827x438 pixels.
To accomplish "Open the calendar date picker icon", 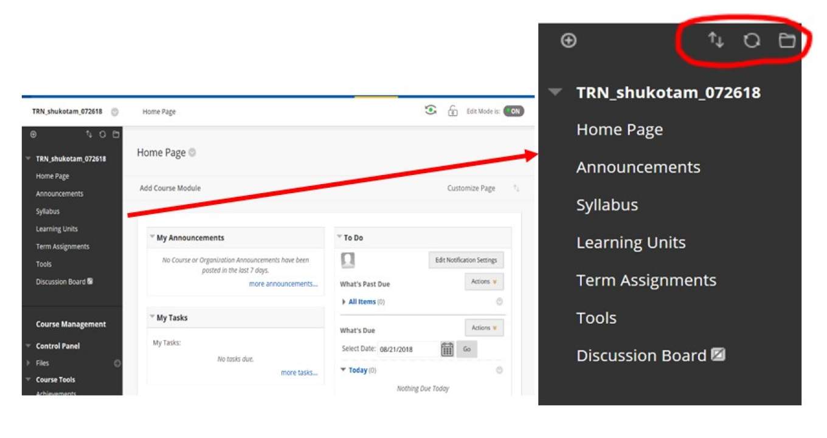I will click(447, 349).
